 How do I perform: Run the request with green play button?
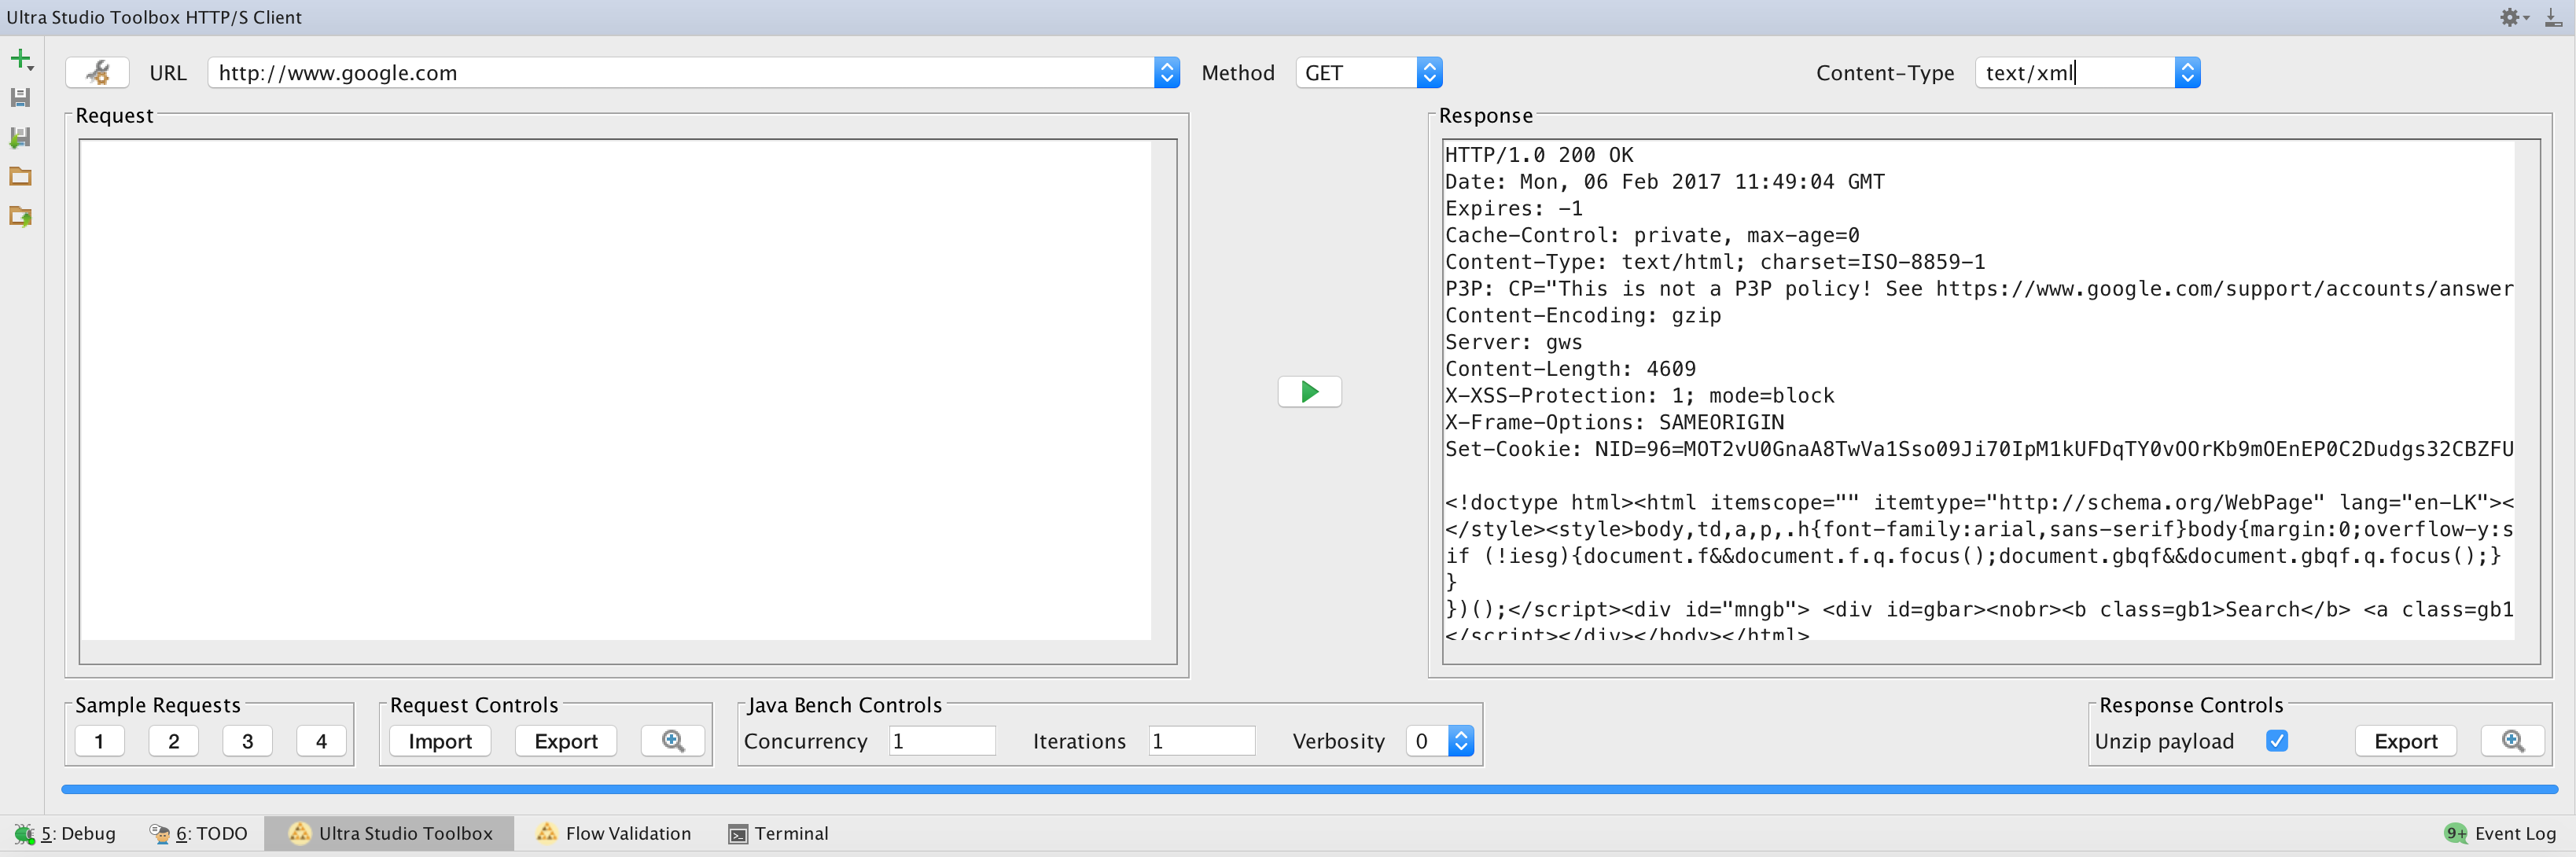coord(1309,391)
